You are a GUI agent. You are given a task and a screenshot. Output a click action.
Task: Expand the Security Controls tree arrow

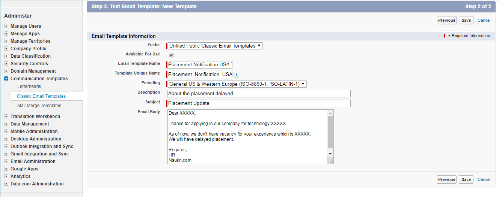[x=6, y=64]
